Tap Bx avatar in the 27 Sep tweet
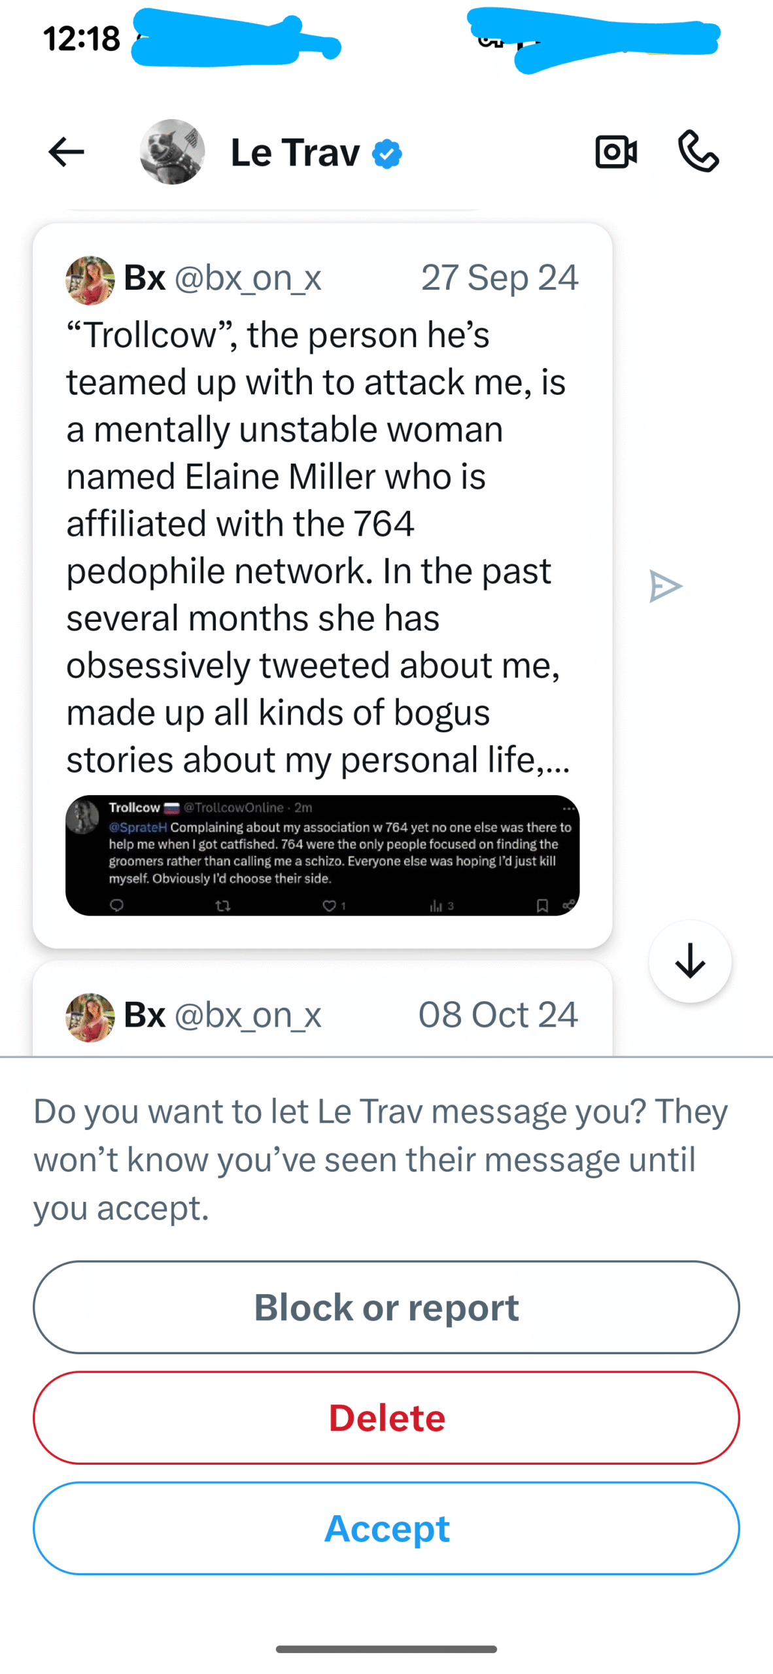 click(x=90, y=280)
